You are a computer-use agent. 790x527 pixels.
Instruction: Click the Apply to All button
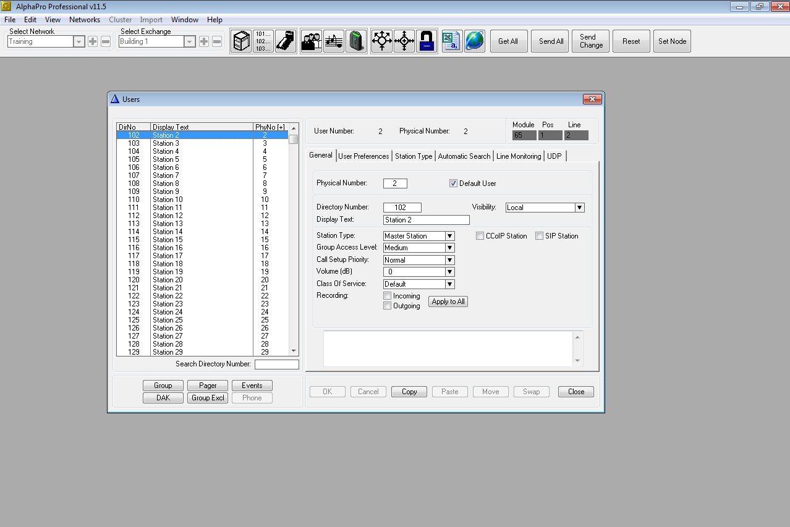coord(448,301)
